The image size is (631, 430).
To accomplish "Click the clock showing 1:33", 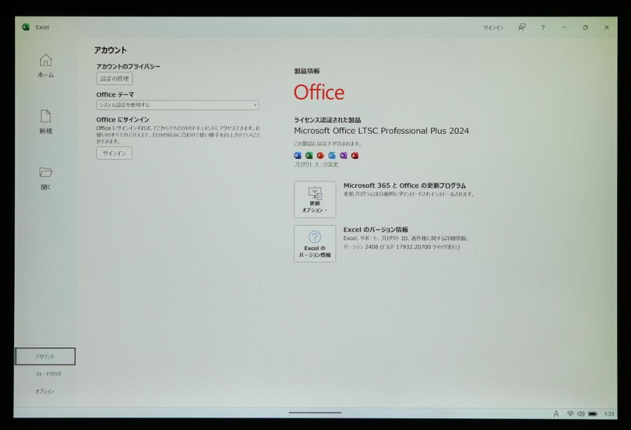I will (609, 414).
